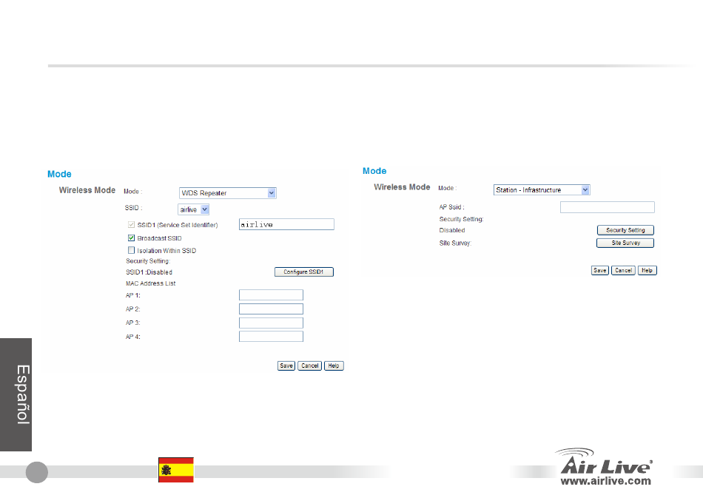The height and width of the screenshot is (498, 703).
Task: Click the 'SSID1 :Disabled' status text
Action: [149, 272]
